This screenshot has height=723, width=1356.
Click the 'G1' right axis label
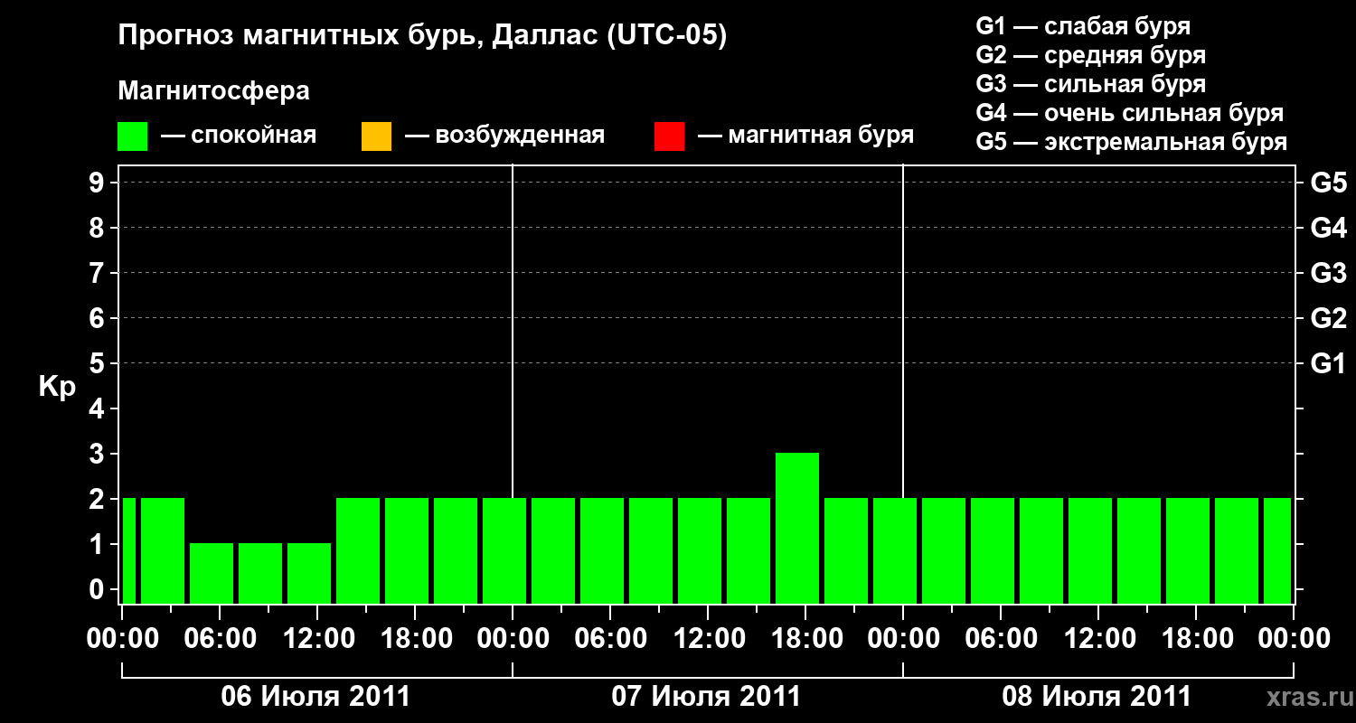coord(1328,363)
